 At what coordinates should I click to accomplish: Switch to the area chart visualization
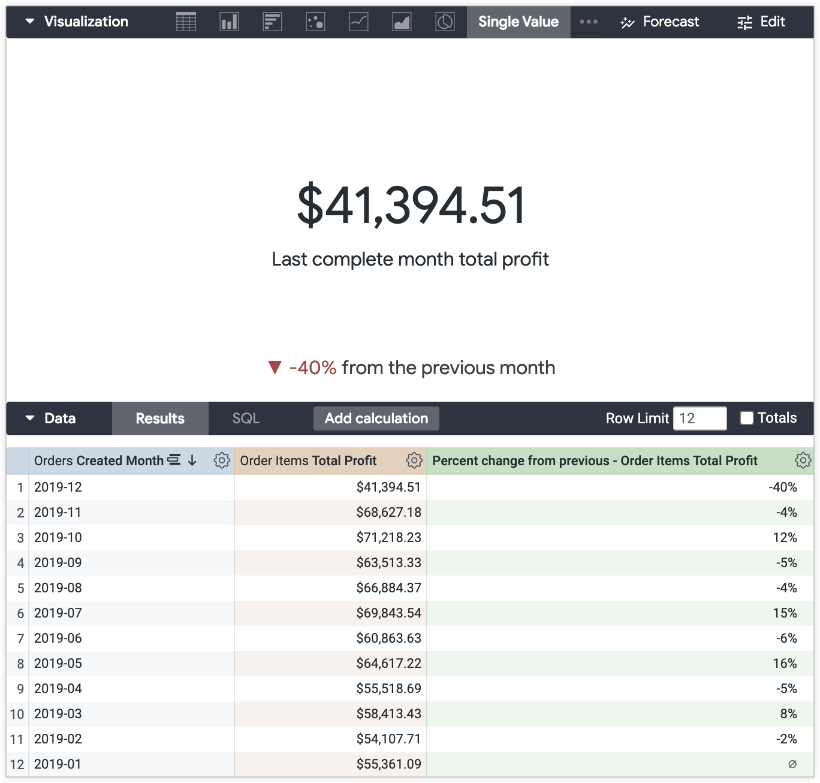click(x=402, y=22)
